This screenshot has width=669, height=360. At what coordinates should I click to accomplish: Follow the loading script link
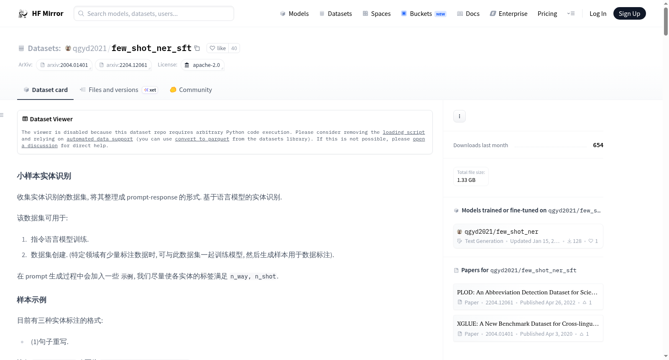click(x=403, y=132)
